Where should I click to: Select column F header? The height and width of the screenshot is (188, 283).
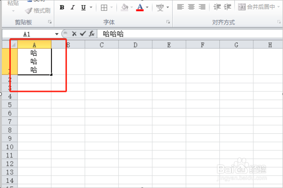coord(203,44)
